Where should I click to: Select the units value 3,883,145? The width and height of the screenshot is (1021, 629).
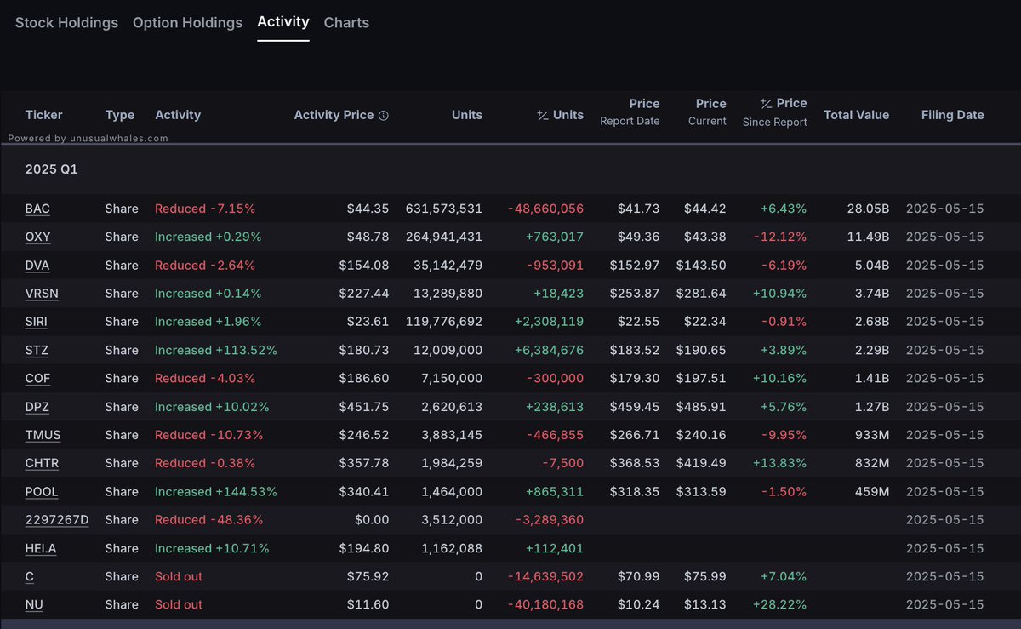[x=450, y=435]
